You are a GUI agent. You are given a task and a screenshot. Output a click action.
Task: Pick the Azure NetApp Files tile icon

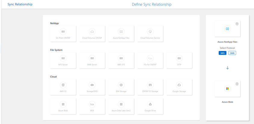pyautogui.click(x=121, y=32)
